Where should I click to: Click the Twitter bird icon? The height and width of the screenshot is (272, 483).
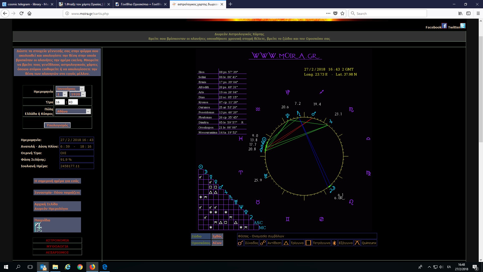pos(463,26)
